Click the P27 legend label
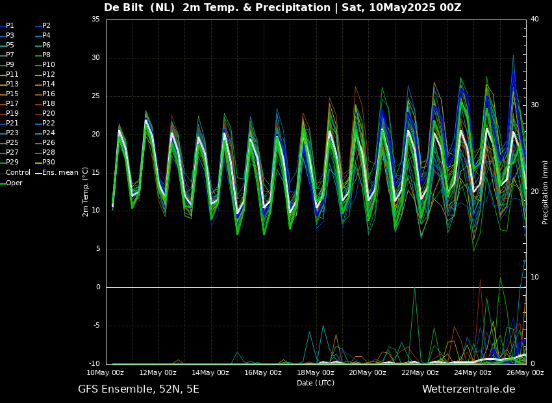The image size is (552, 403). 9,152
